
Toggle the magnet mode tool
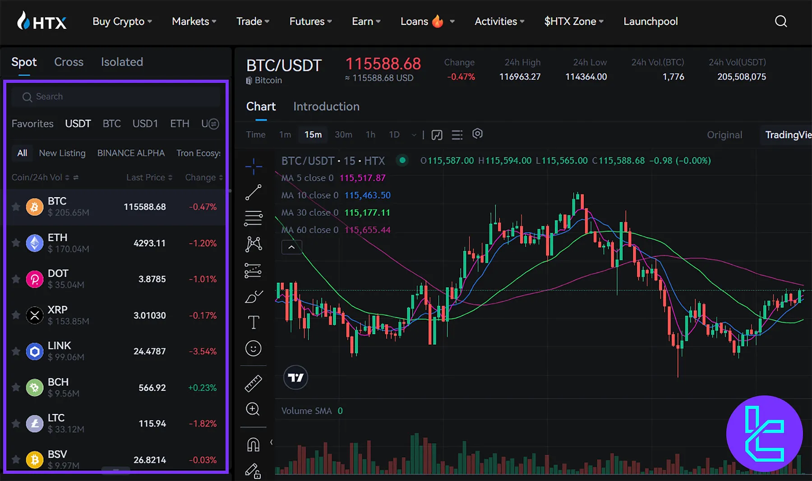tap(254, 445)
